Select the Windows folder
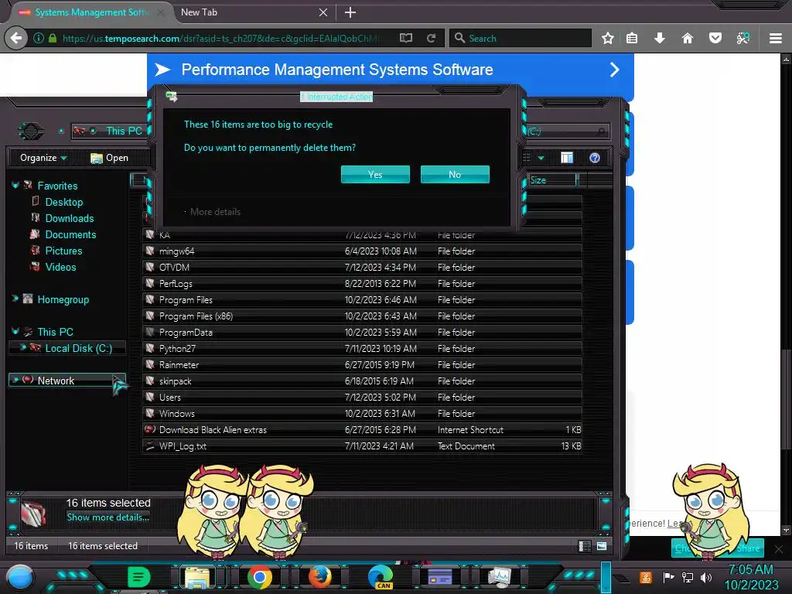The image size is (792, 594). [x=363, y=413]
